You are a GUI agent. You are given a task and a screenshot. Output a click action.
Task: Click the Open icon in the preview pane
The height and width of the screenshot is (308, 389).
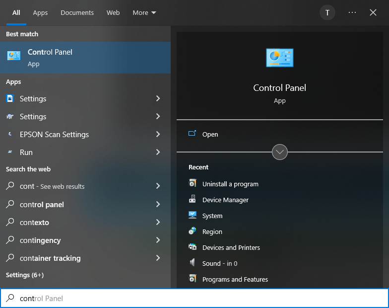(192, 134)
